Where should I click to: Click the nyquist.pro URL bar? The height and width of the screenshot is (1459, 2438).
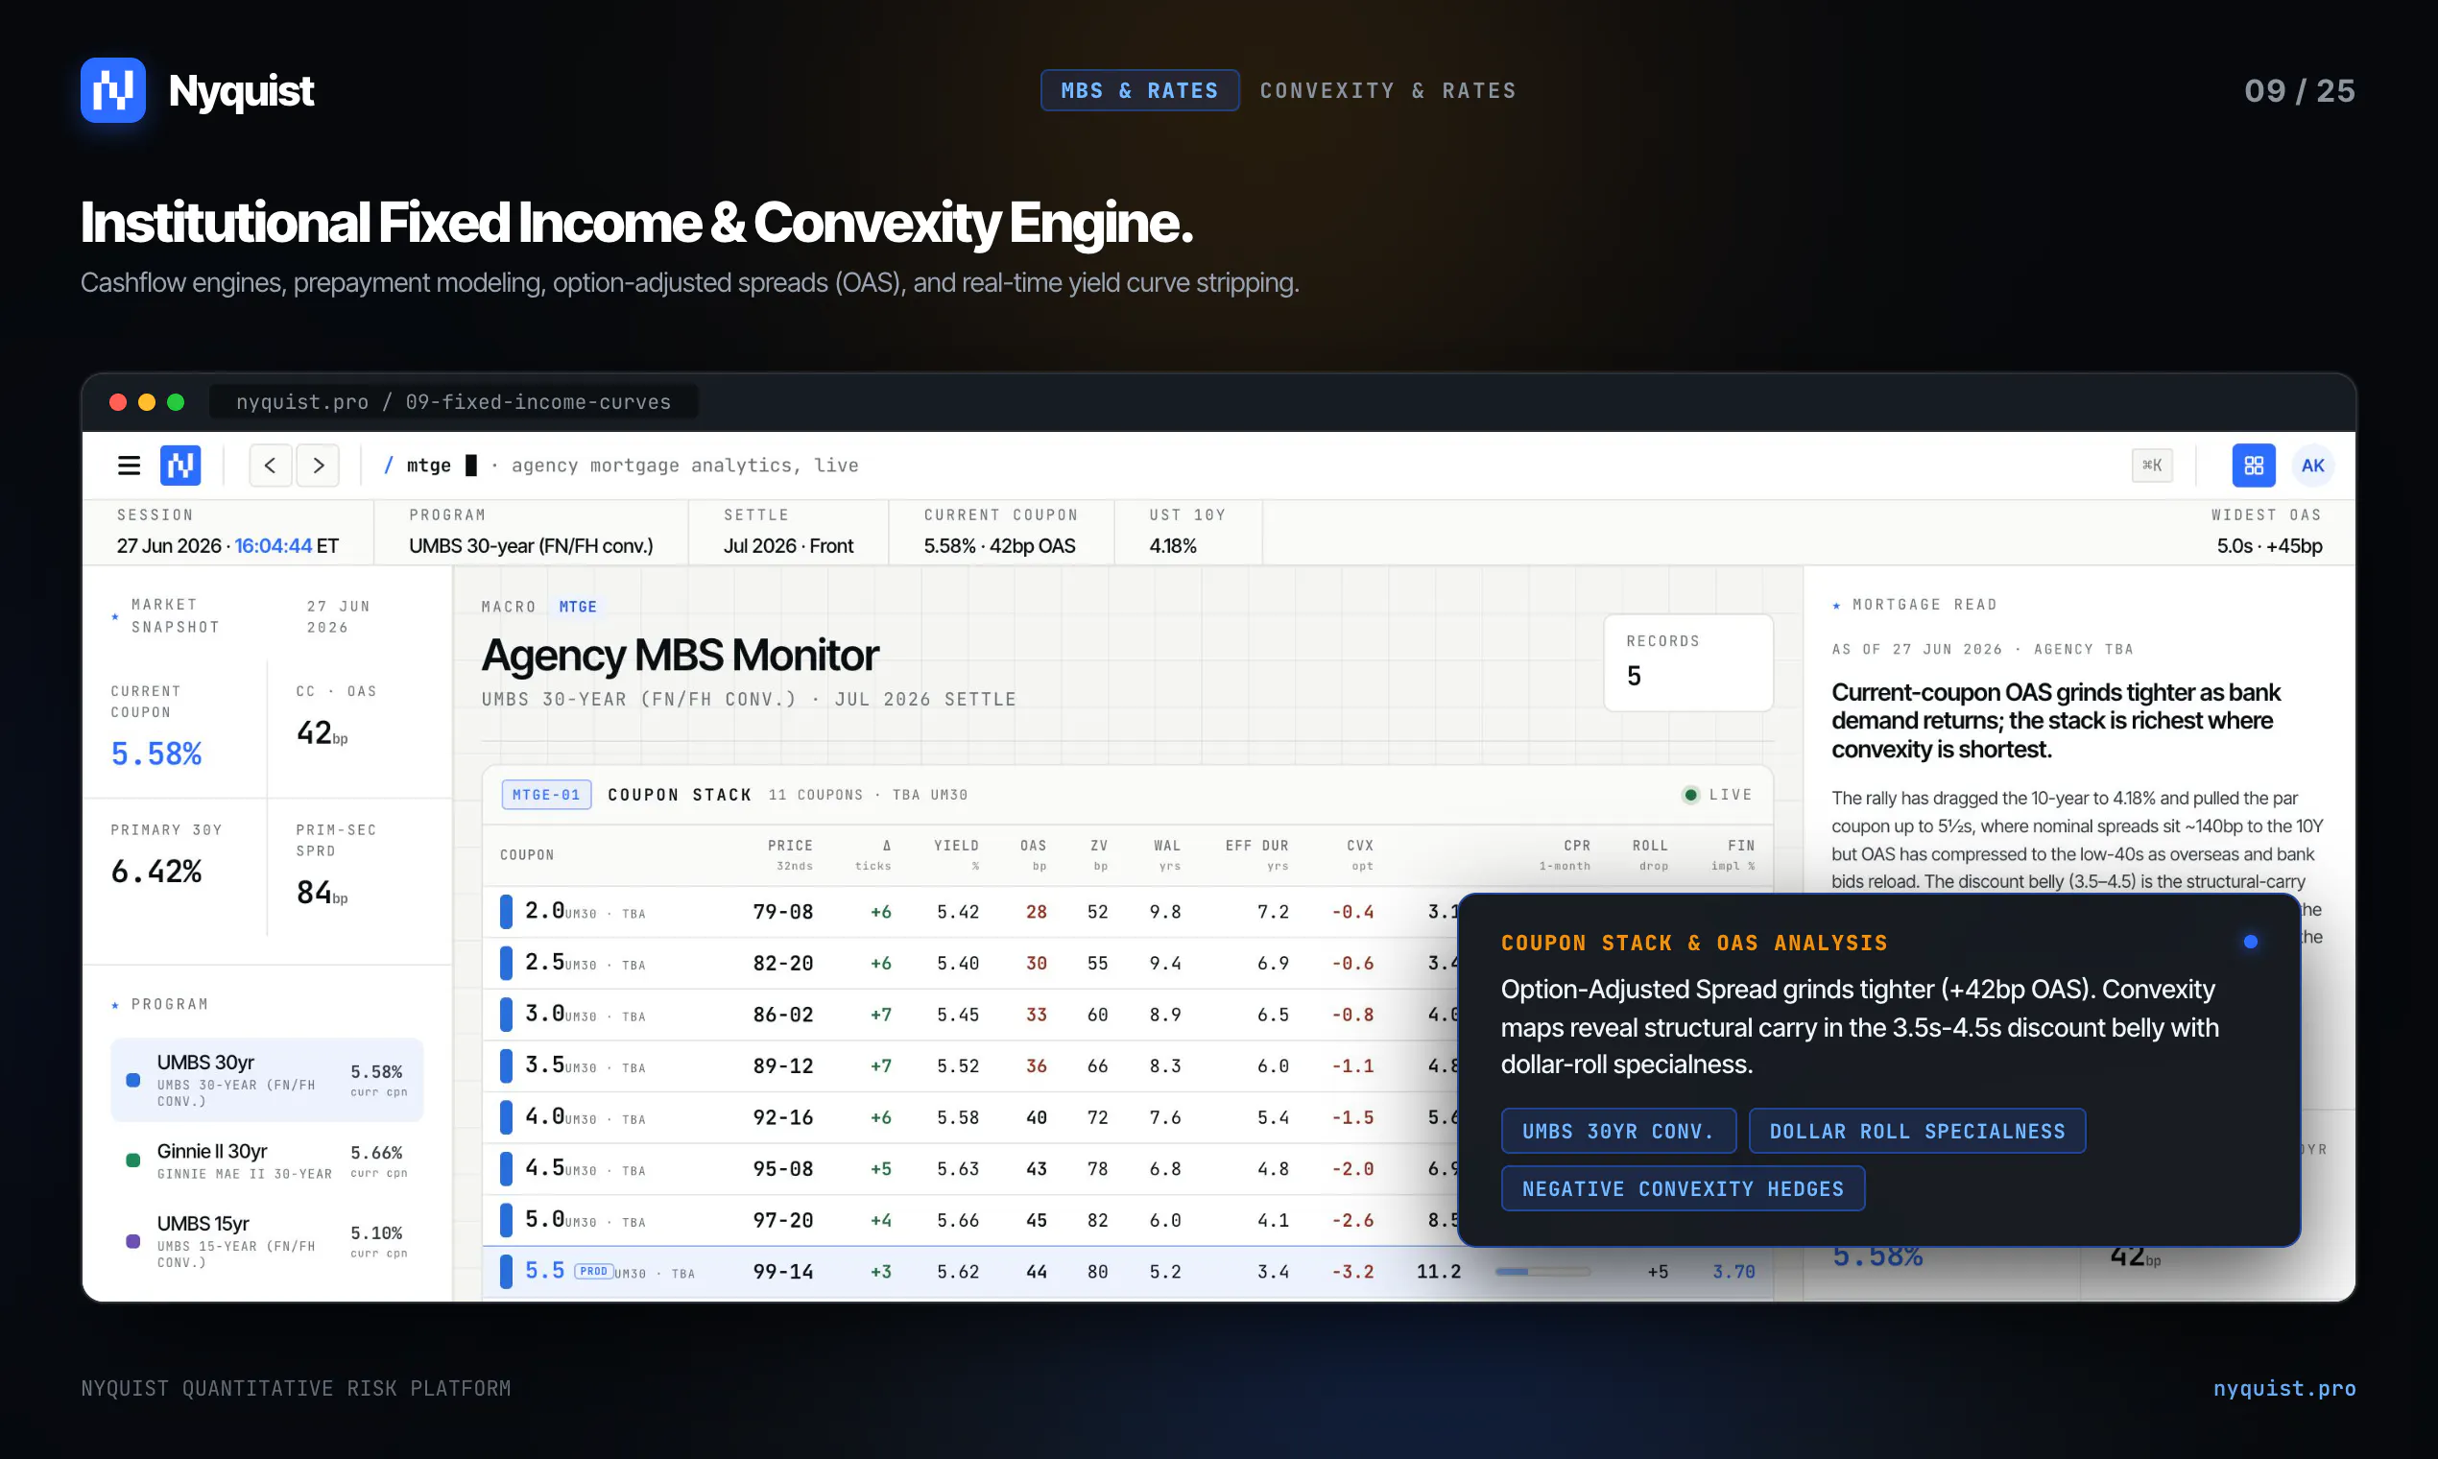[x=453, y=401]
